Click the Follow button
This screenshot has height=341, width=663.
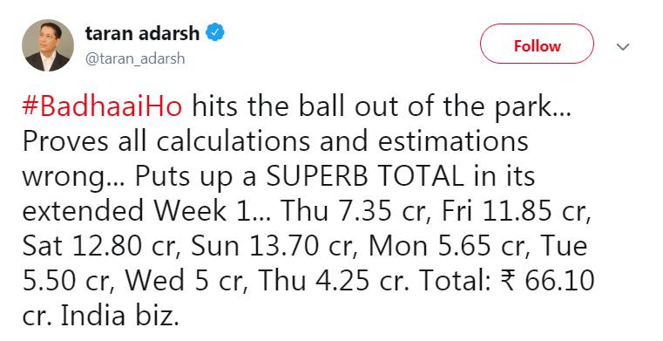tap(537, 44)
